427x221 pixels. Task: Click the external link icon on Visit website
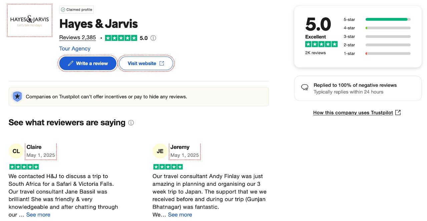[162, 63]
